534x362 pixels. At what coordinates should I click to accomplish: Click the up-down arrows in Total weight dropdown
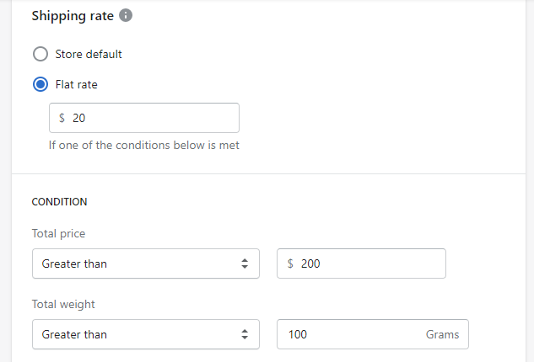coord(245,334)
